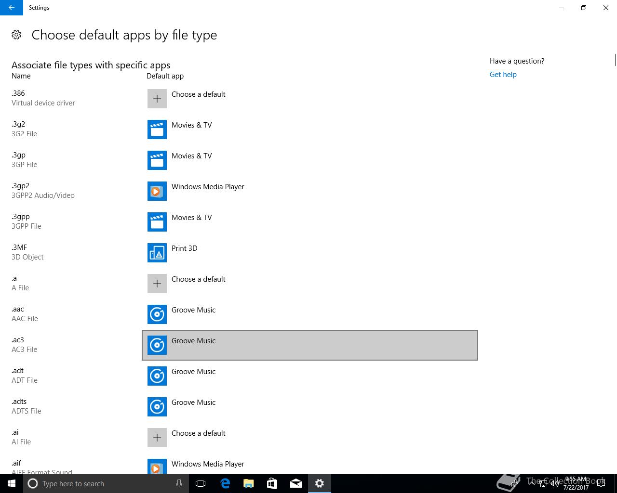Viewport: 617px width, 493px height.
Task: Click the Movies & TV icon for .3gpp
Action: coord(157,222)
